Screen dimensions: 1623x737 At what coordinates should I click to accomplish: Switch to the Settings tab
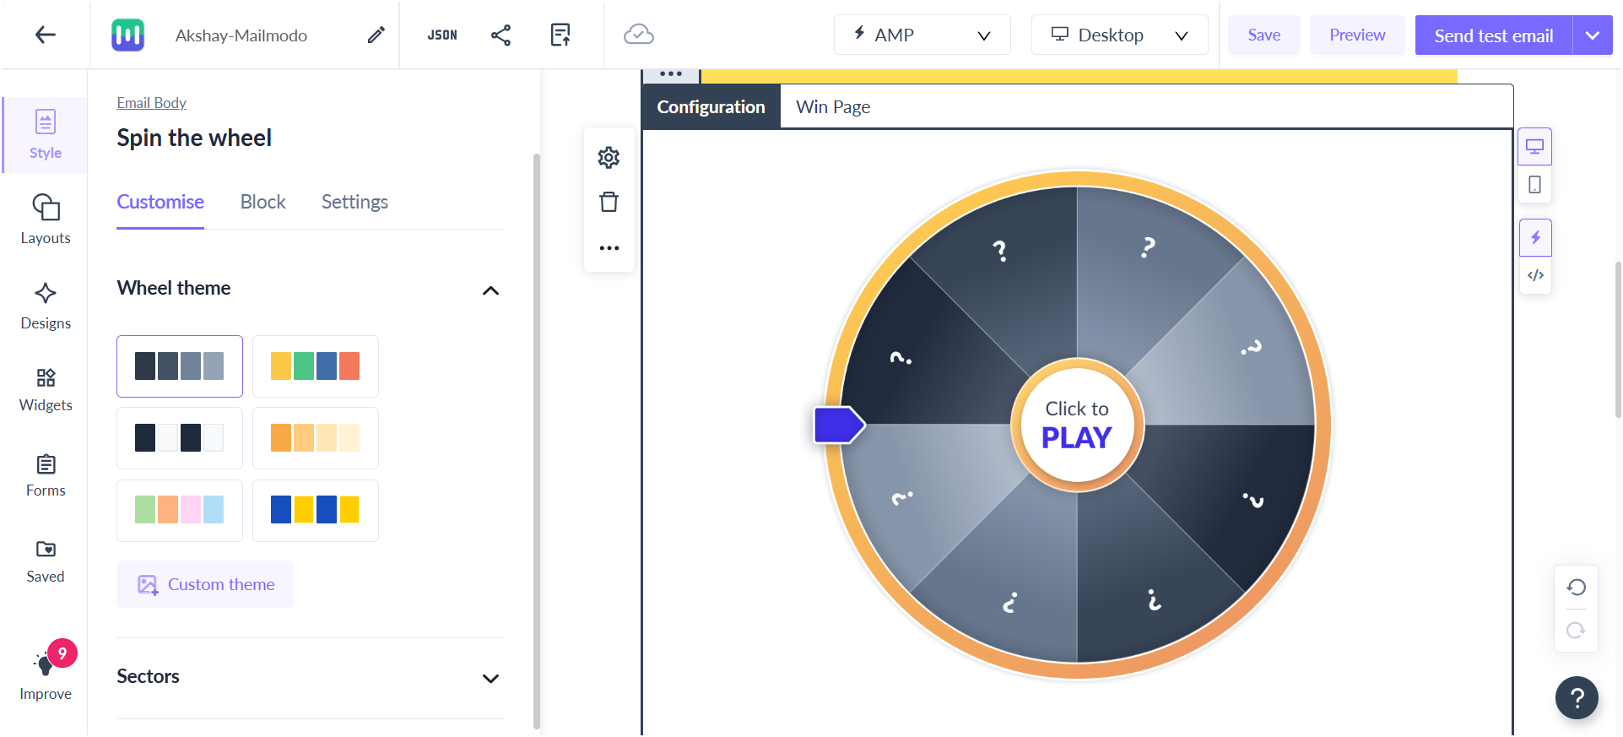pos(354,202)
